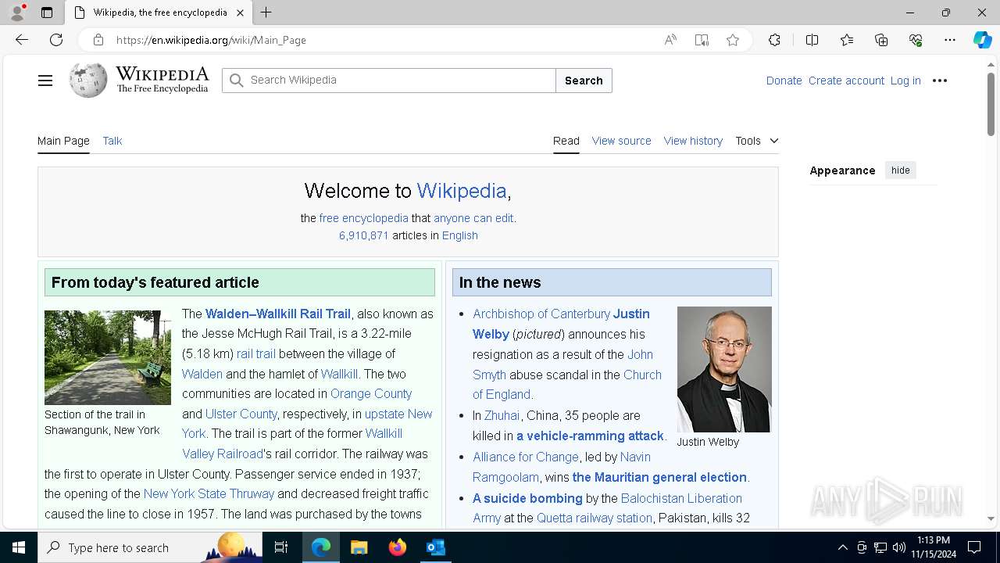Click the browser address bar URL
The image size is (1000, 563).
[211, 40]
